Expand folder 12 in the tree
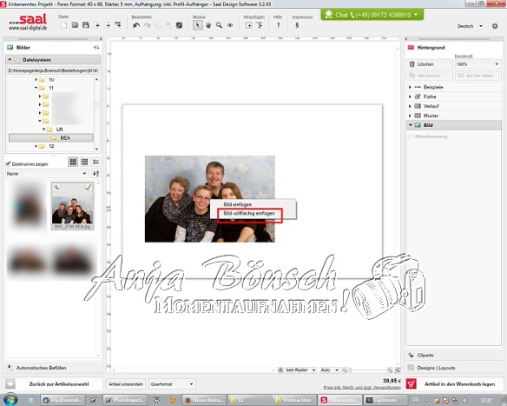 (x=36, y=146)
